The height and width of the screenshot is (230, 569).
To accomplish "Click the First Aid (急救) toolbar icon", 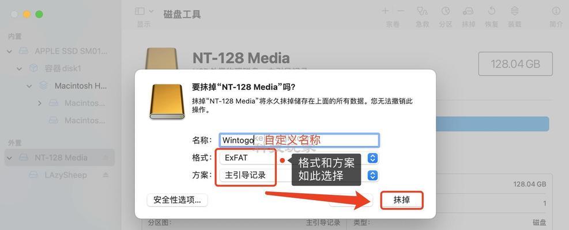I will click(x=422, y=11).
